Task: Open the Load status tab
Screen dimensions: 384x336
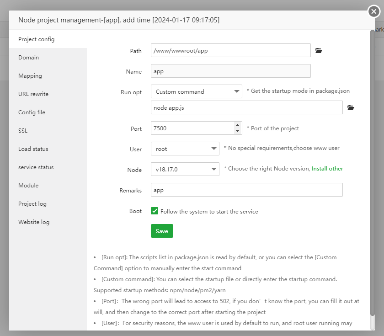Action: (33, 149)
